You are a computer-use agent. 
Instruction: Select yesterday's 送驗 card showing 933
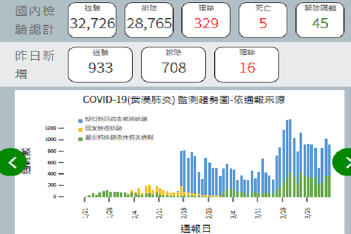point(100,64)
